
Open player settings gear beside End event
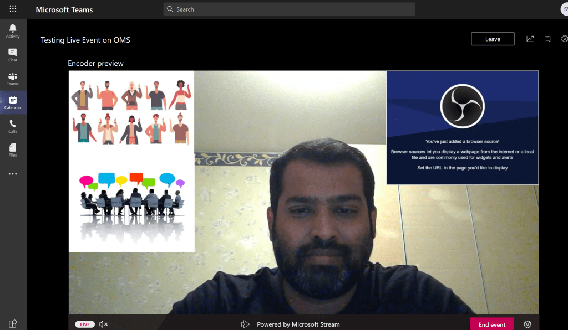click(x=528, y=324)
